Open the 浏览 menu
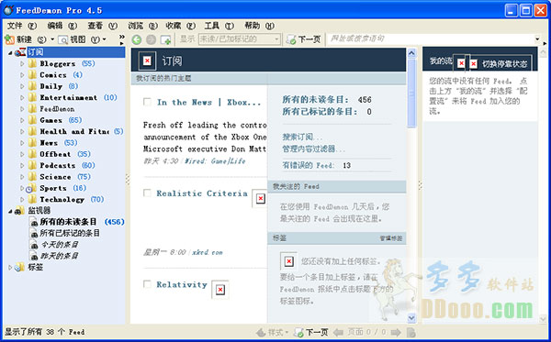The height and width of the screenshot is (342, 551). coord(142,26)
